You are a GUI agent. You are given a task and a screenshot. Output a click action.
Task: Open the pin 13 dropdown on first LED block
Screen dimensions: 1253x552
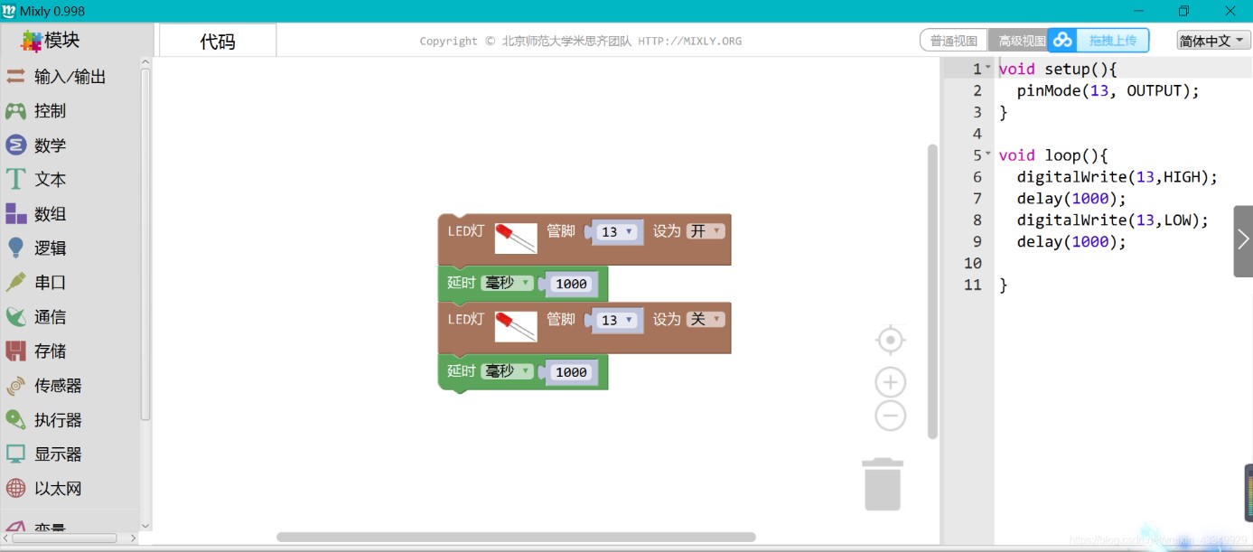pos(616,232)
